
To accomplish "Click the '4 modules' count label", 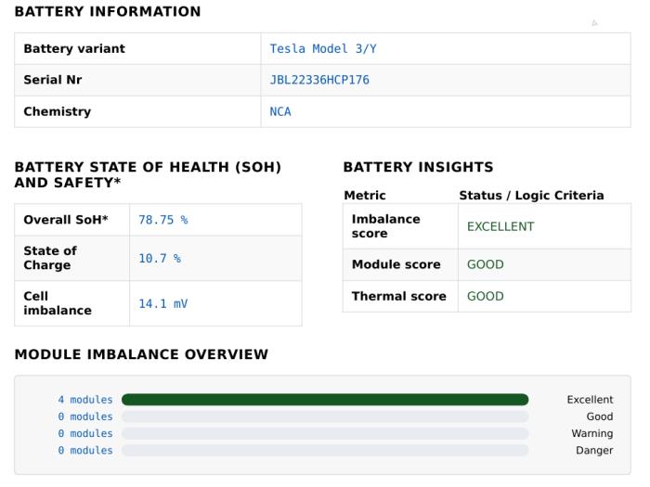I will [x=85, y=400].
